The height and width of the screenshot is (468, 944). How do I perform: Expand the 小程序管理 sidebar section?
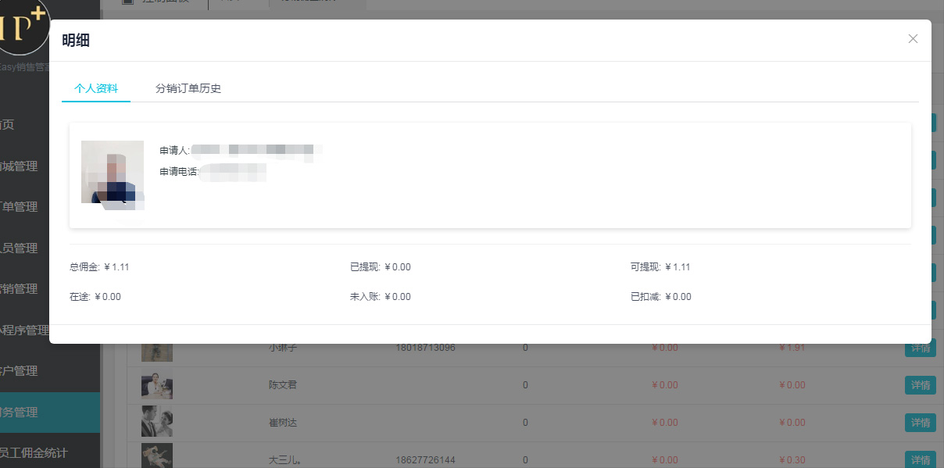[x=25, y=330]
